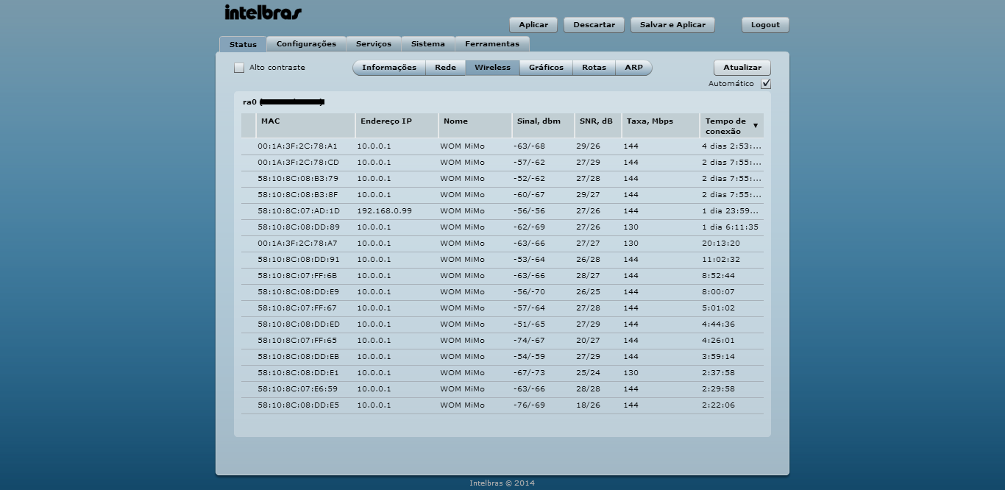Select MAC 58:10:8C:08:DD:91
The image size is (1005, 490).
[x=298, y=260]
